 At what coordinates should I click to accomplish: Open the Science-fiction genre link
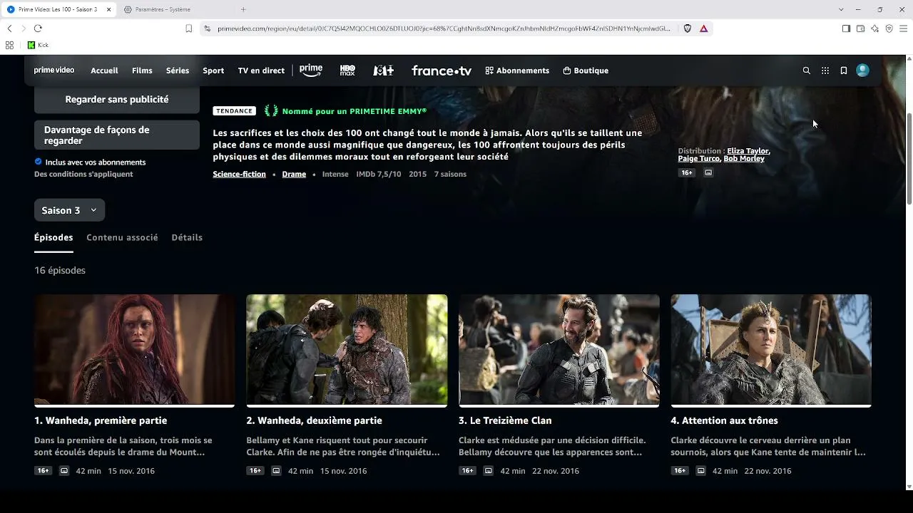coord(239,174)
